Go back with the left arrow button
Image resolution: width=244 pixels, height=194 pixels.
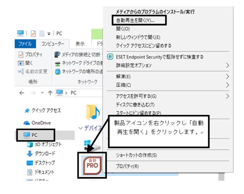(x=22, y=93)
